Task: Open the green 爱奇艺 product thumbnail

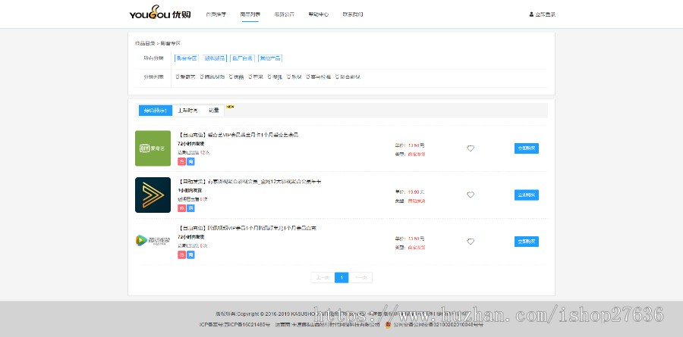Action: point(153,148)
